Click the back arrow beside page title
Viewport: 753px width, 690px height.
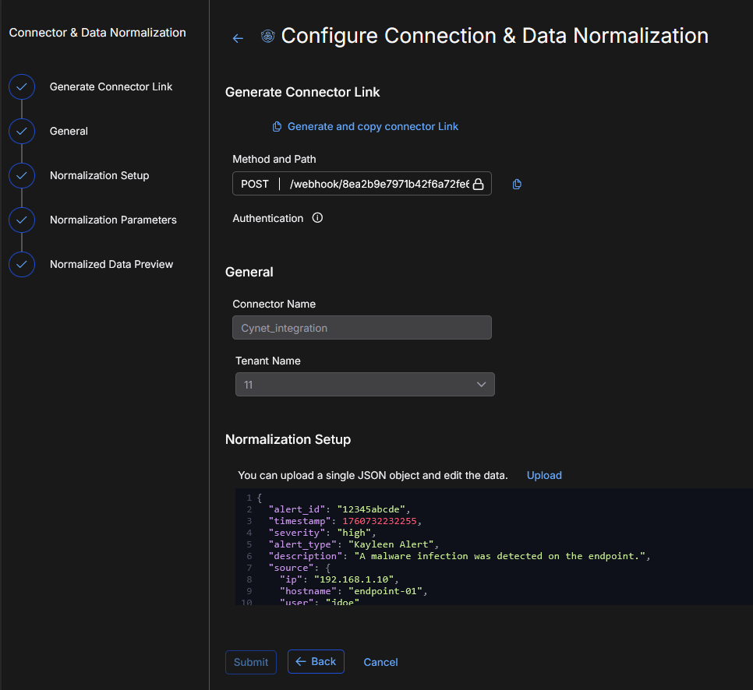tap(238, 38)
